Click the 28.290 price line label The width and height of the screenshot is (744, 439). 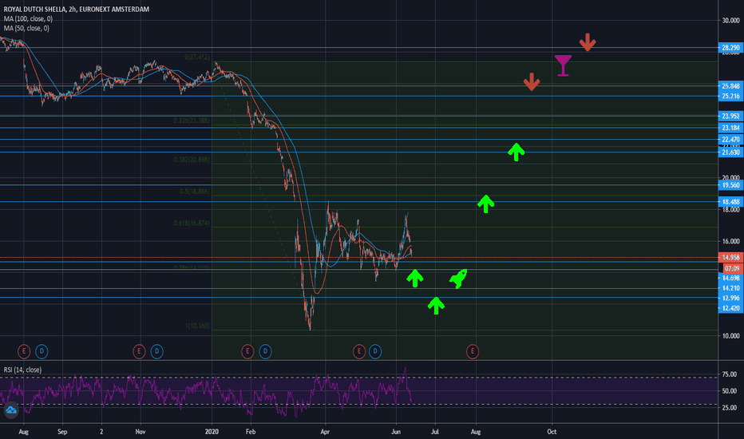point(730,47)
